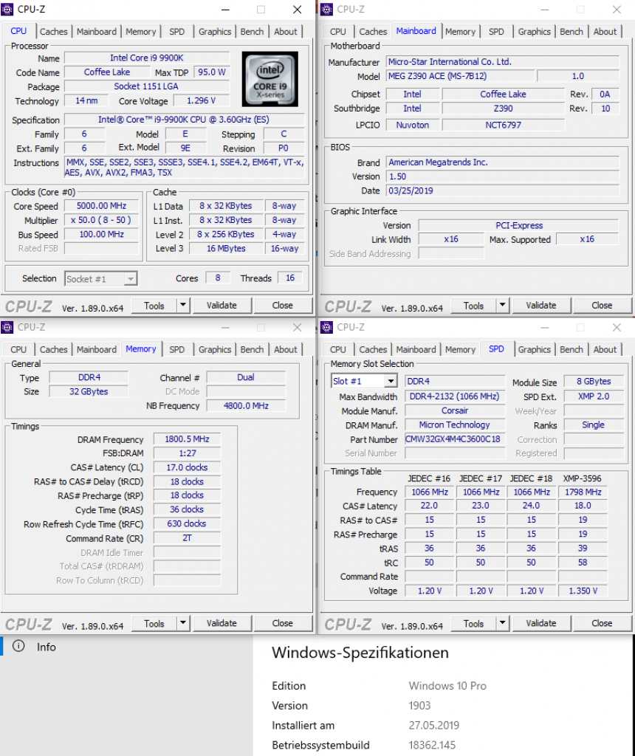Switch to the Bench tab in the CPU window
Image resolution: width=635 pixels, height=756 pixels.
tap(253, 31)
